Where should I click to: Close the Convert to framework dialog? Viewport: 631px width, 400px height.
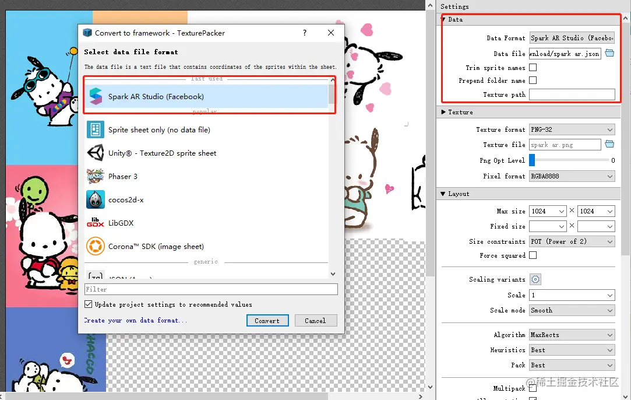click(331, 33)
